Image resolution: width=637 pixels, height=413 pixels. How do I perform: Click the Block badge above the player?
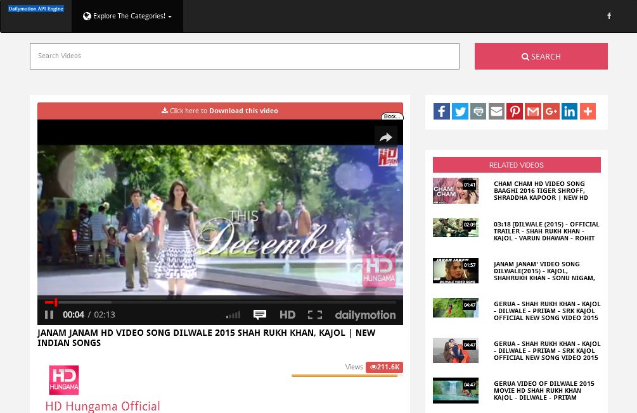(x=392, y=116)
